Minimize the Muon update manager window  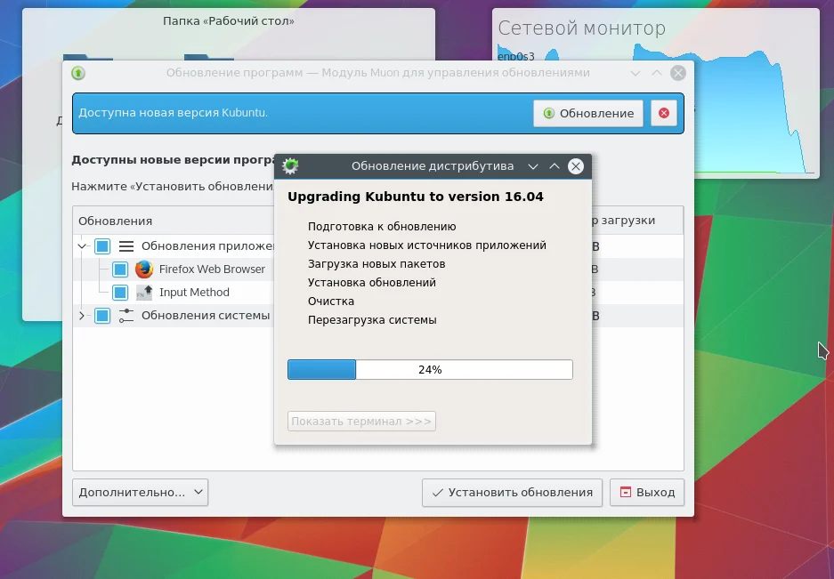pos(636,73)
